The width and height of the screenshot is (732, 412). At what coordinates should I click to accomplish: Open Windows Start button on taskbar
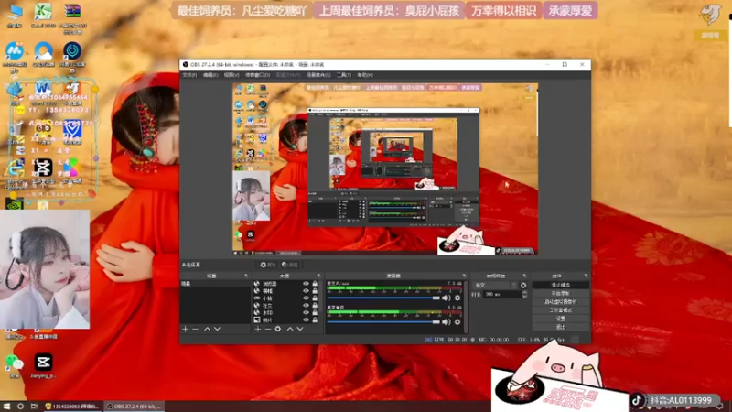(x=6, y=407)
